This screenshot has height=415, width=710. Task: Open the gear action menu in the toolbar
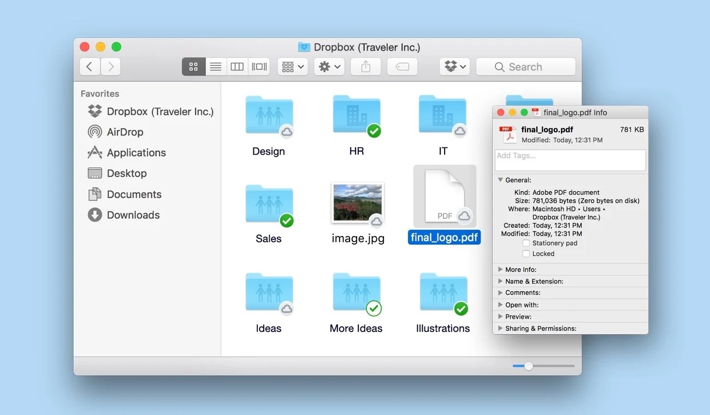pos(329,66)
